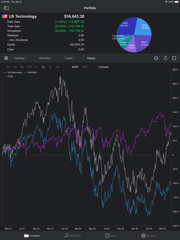The height and width of the screenshot is (240, 180).
Task: Tap the Equity row label
Action: click(x=11, y=44)
